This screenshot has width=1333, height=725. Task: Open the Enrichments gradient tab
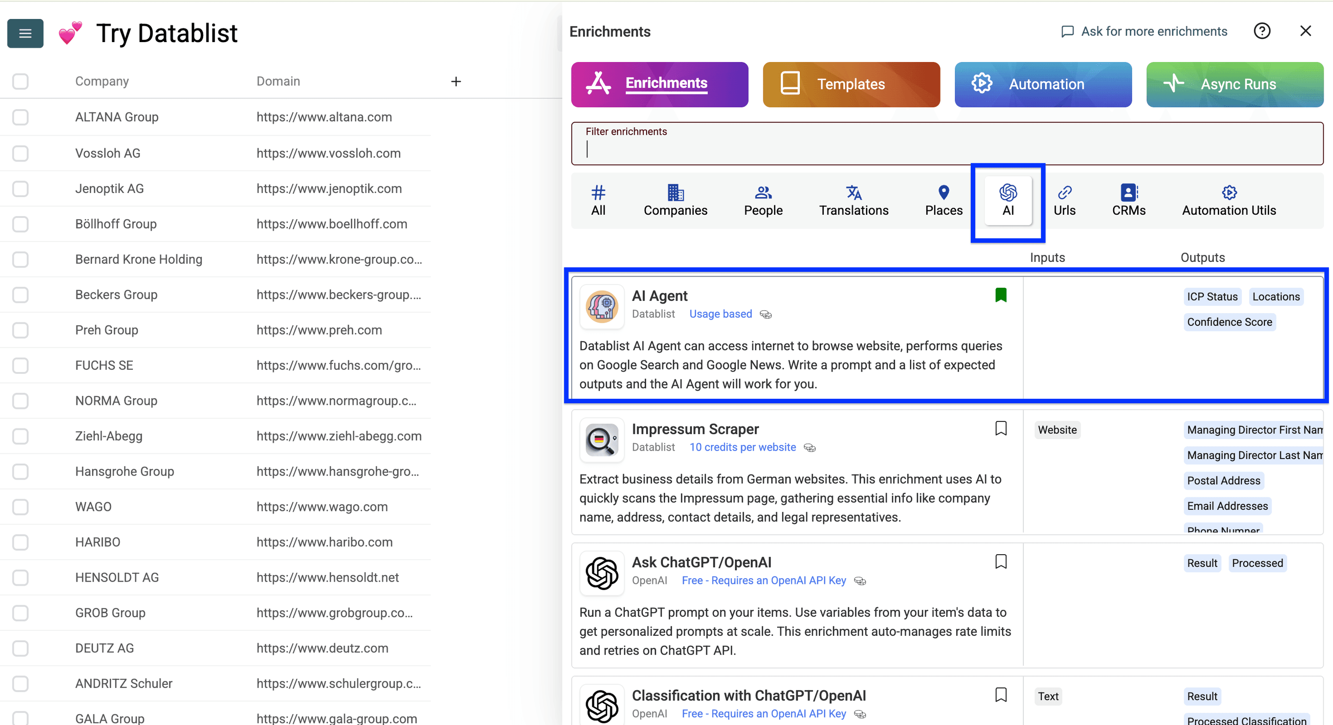coord(660,84)
